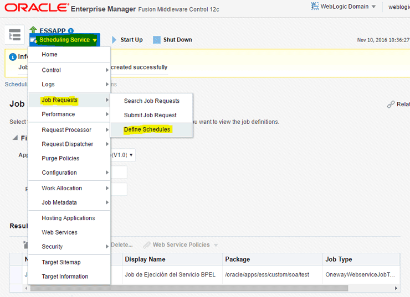Click the Shut Down square icon
The width and height of the screenshot is (410, 297).
157,40
